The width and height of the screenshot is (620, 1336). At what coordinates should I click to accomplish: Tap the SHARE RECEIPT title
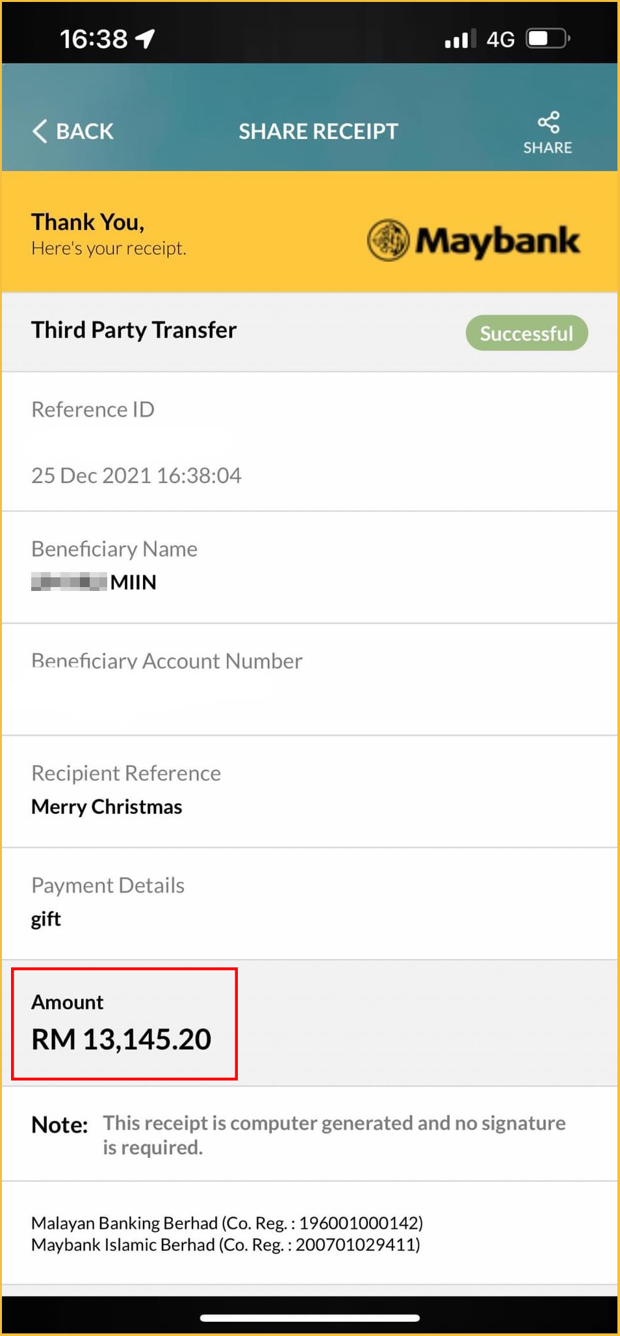pos(318,131)
